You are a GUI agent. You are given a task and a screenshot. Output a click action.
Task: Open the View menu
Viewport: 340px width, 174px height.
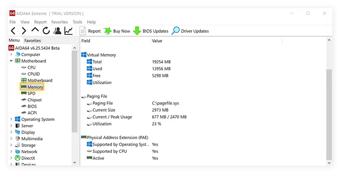(25, 22)
